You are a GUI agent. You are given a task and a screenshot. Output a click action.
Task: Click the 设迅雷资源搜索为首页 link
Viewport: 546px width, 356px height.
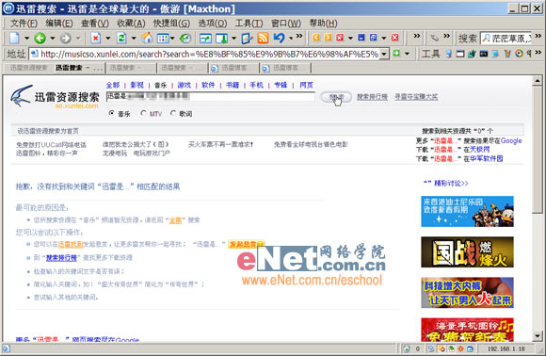click(x=48, y=131)
